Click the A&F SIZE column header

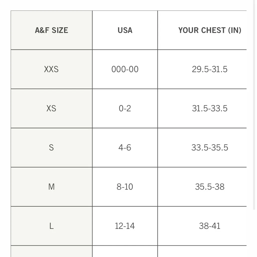click(51, 30)
